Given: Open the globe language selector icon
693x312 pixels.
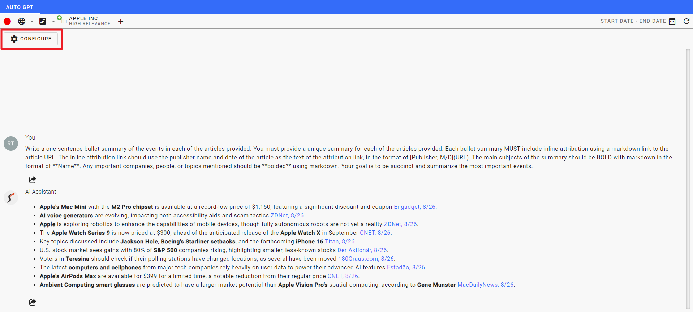Looking at the screenshot, I should [x=22, y=21].
